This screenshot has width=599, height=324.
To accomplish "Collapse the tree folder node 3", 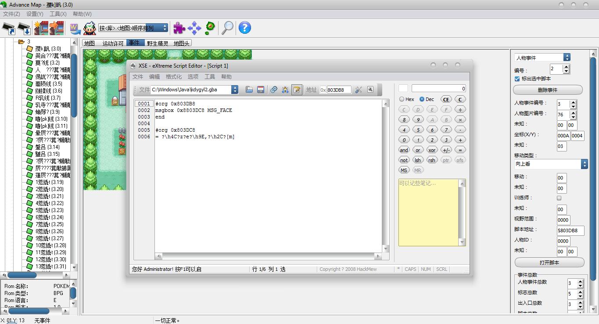I will (21, 42).
